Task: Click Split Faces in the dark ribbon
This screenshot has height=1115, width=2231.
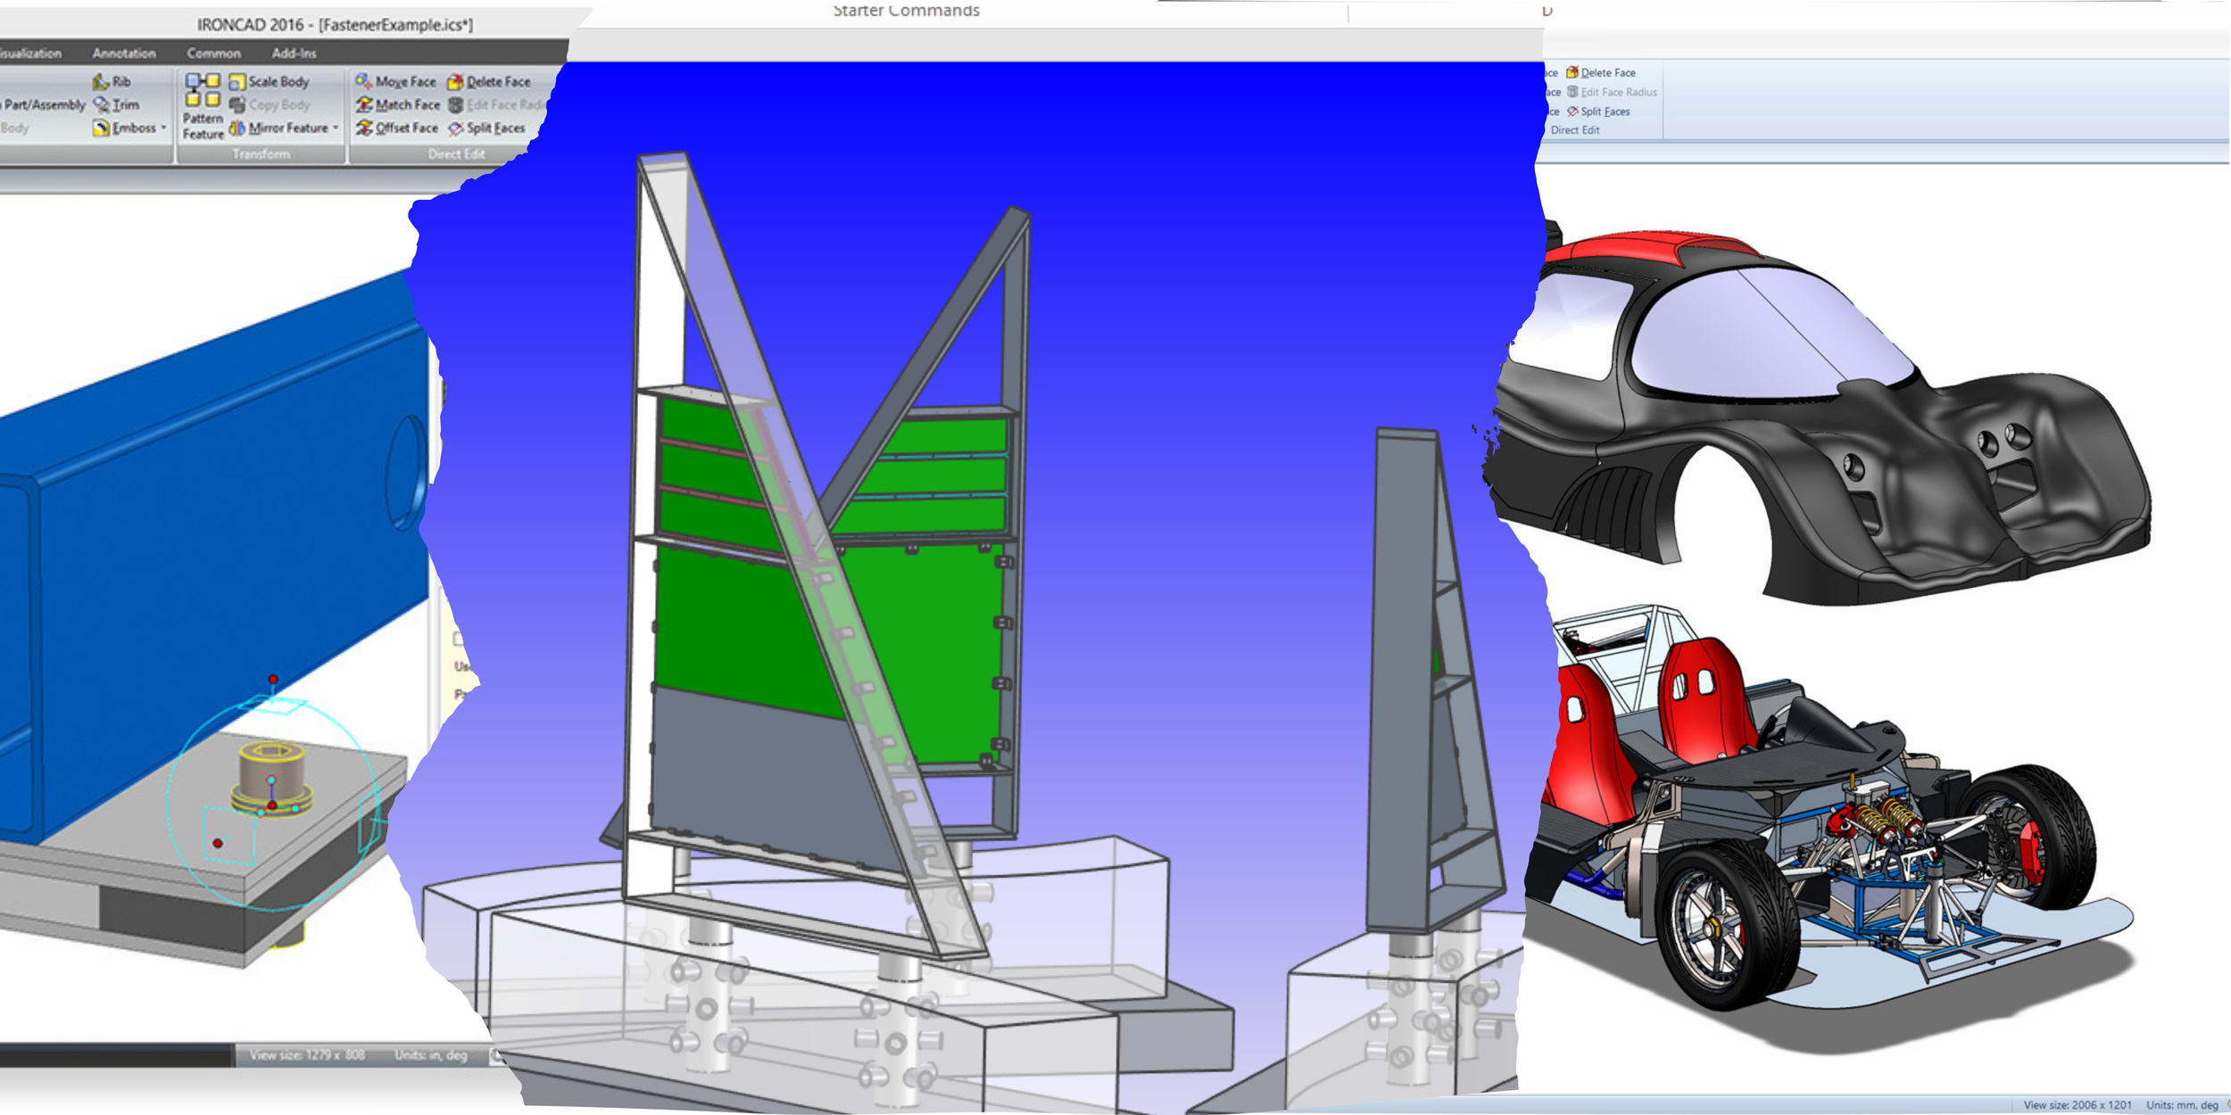Action: coord(487,128)
